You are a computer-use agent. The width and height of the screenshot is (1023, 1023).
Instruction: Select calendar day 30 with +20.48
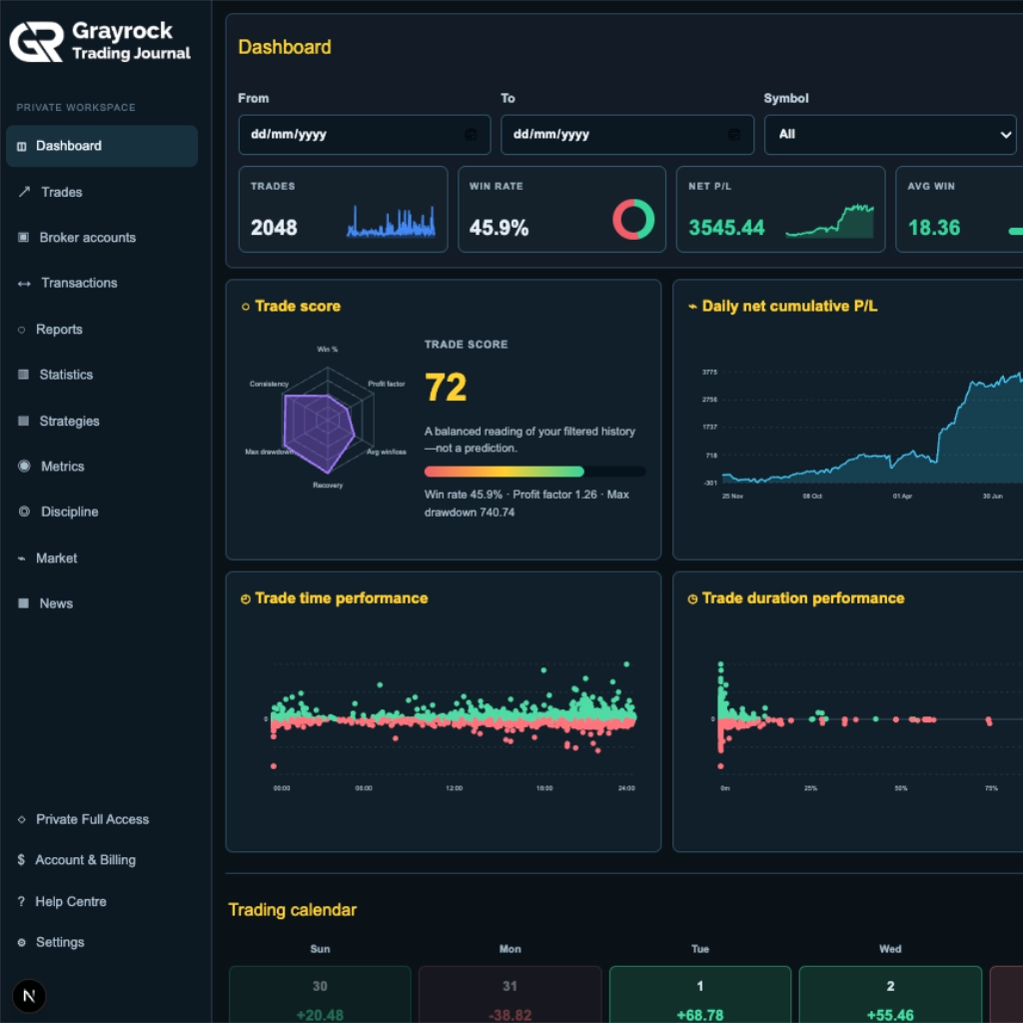point(320,995)
